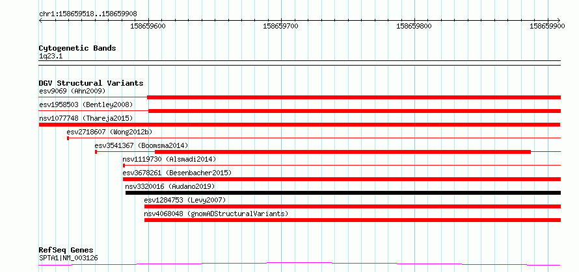Click the Cytogenetic Bands track title
The height and width of the screenshot is (272, 579).
[77, 48]
